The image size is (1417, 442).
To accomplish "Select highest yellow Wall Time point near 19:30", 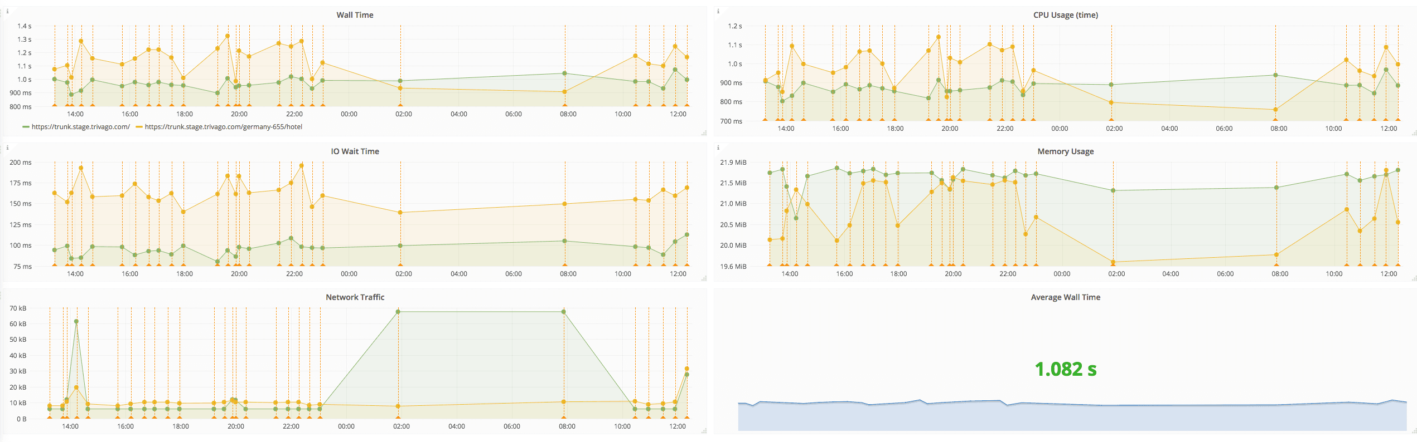I will coord(228,36).
